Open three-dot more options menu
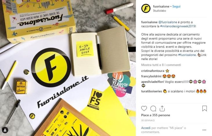This screenshot has height=136, width=212. coord(204,130)
